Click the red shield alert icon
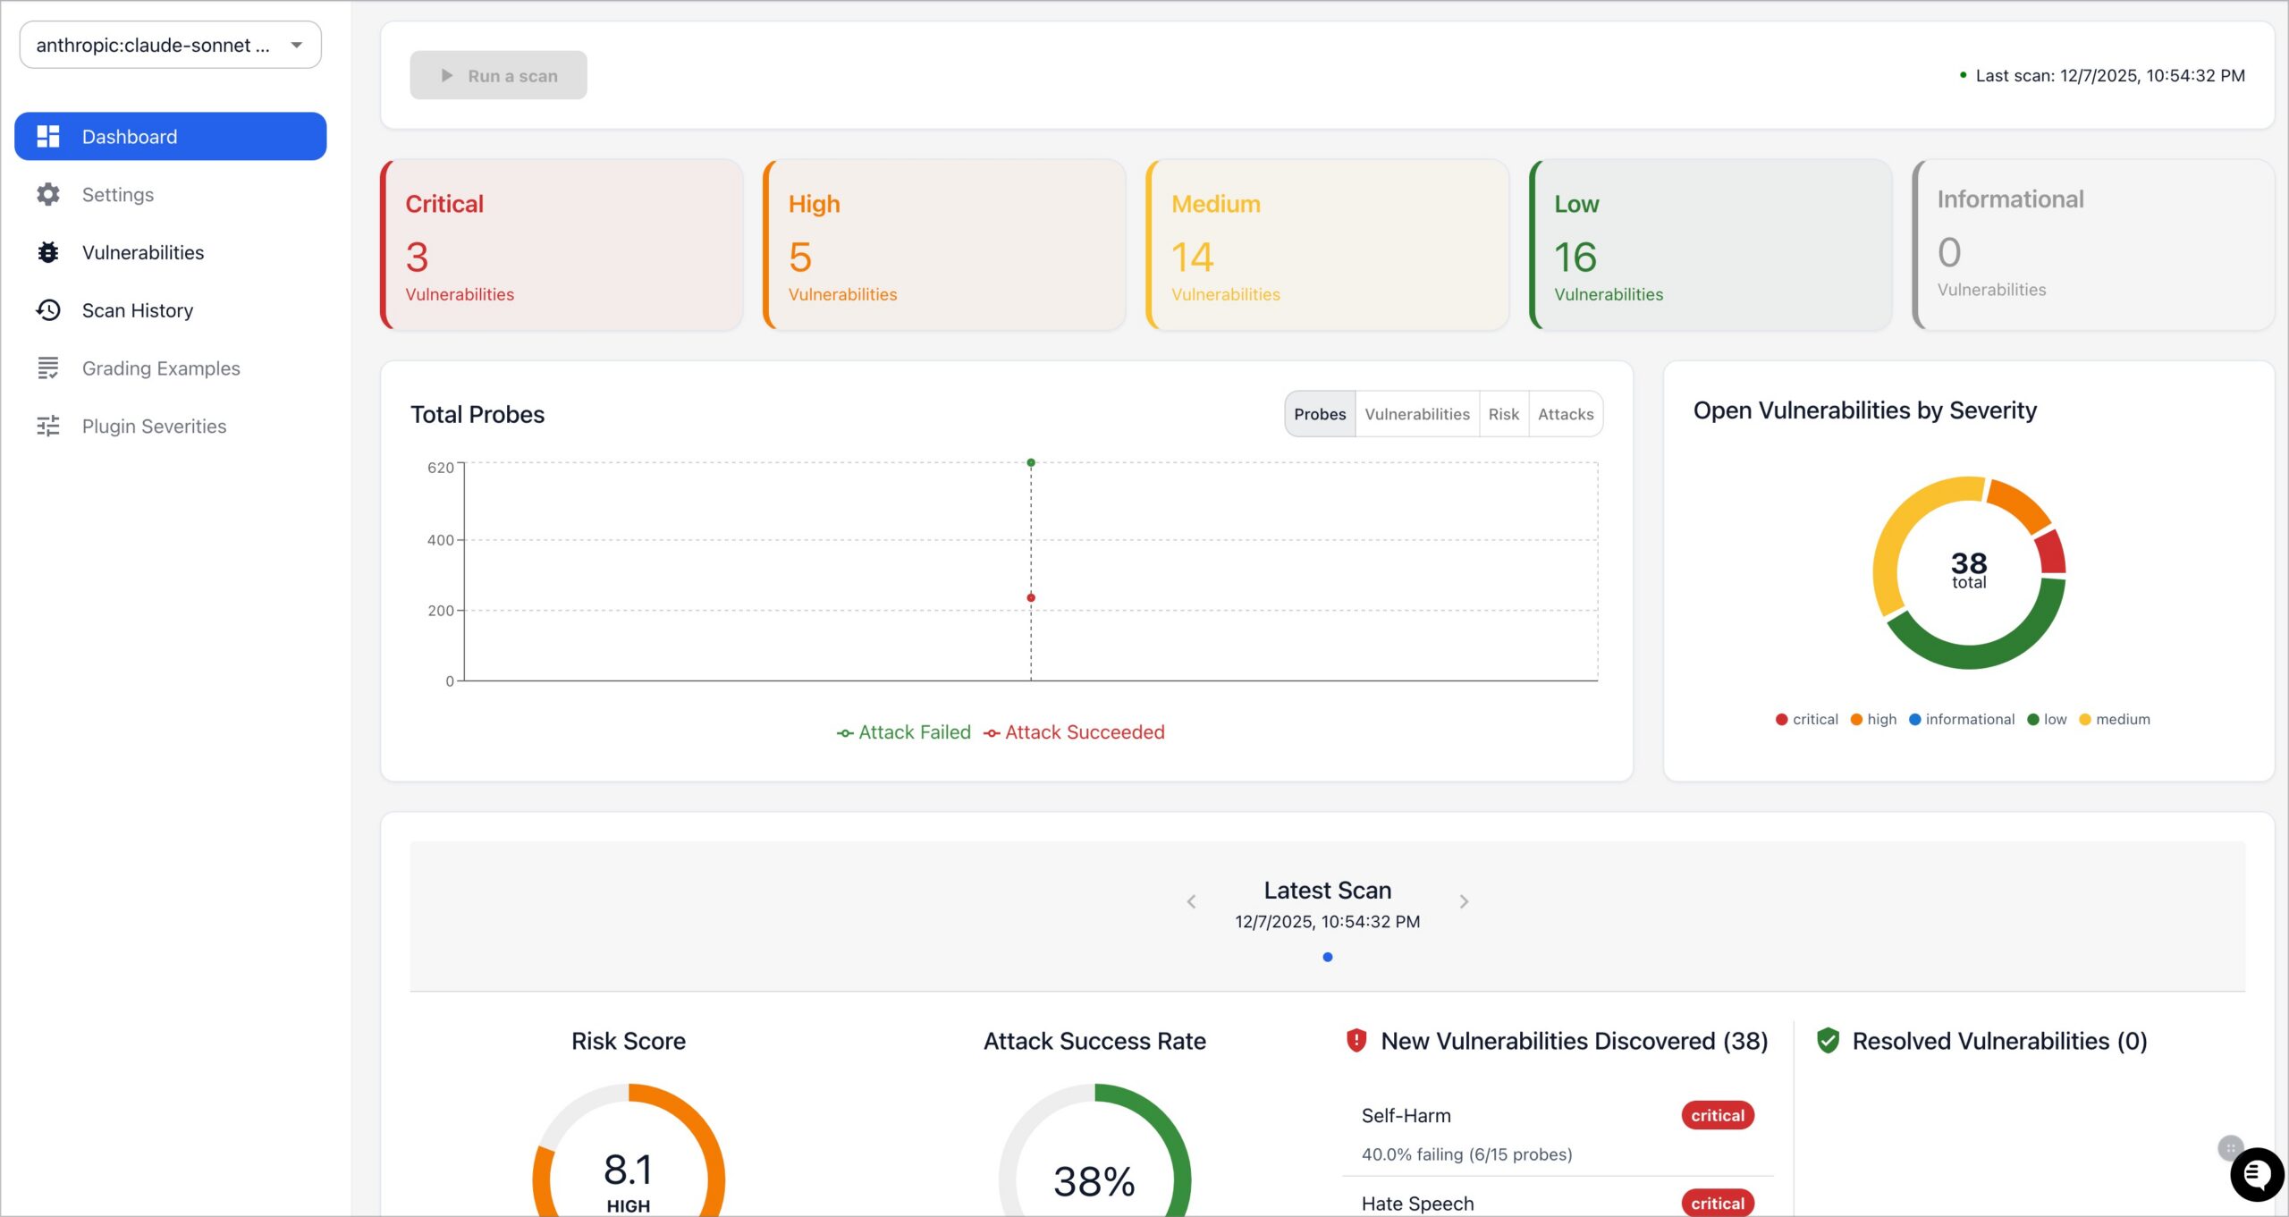Image resolution: width=2289 pixels, height=1217 pixels. pos(1356,1040)
